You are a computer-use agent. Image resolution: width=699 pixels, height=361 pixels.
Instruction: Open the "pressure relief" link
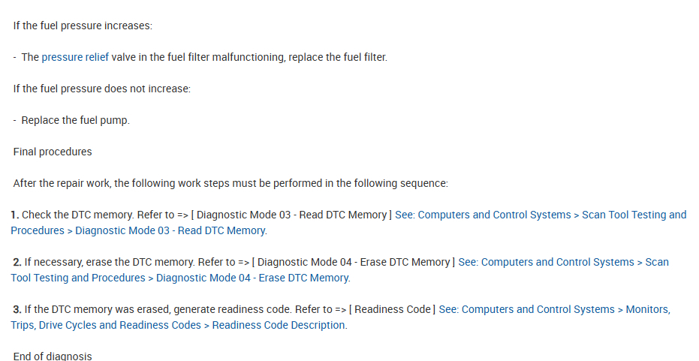[x=75, y=57]
